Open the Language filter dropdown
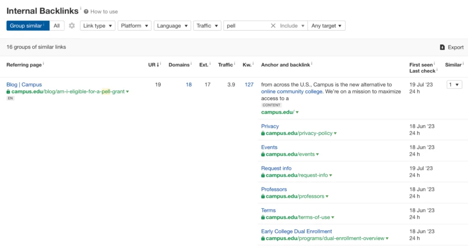The width and height of the screenshot is (468, 246). (x=172, y=26)
